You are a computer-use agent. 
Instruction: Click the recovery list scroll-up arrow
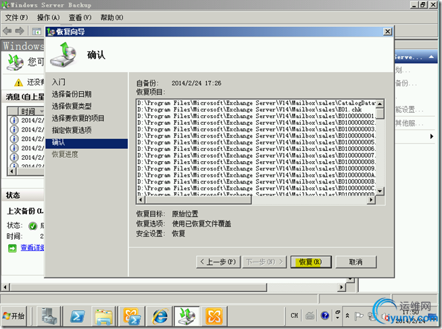(x=380, y=104)
